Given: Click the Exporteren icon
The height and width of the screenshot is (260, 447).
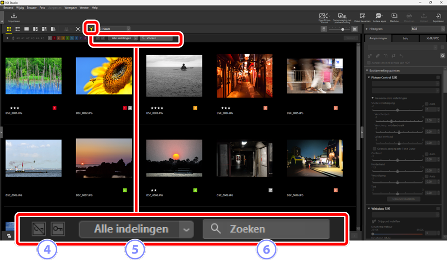Looking at the screenshot, I should [x=438, y=17].
